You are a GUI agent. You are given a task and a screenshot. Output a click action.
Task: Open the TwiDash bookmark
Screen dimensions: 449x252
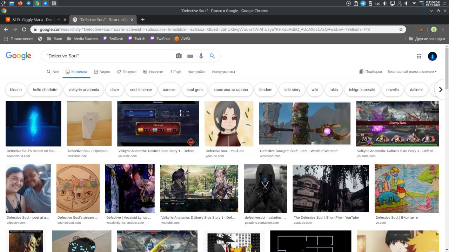(x=113, y=39)
